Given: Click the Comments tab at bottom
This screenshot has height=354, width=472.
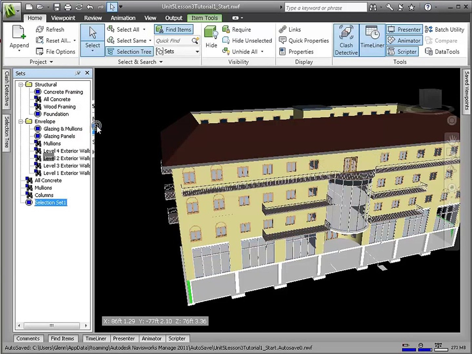Looking at the screenshot, I should (x=28, y=339).
